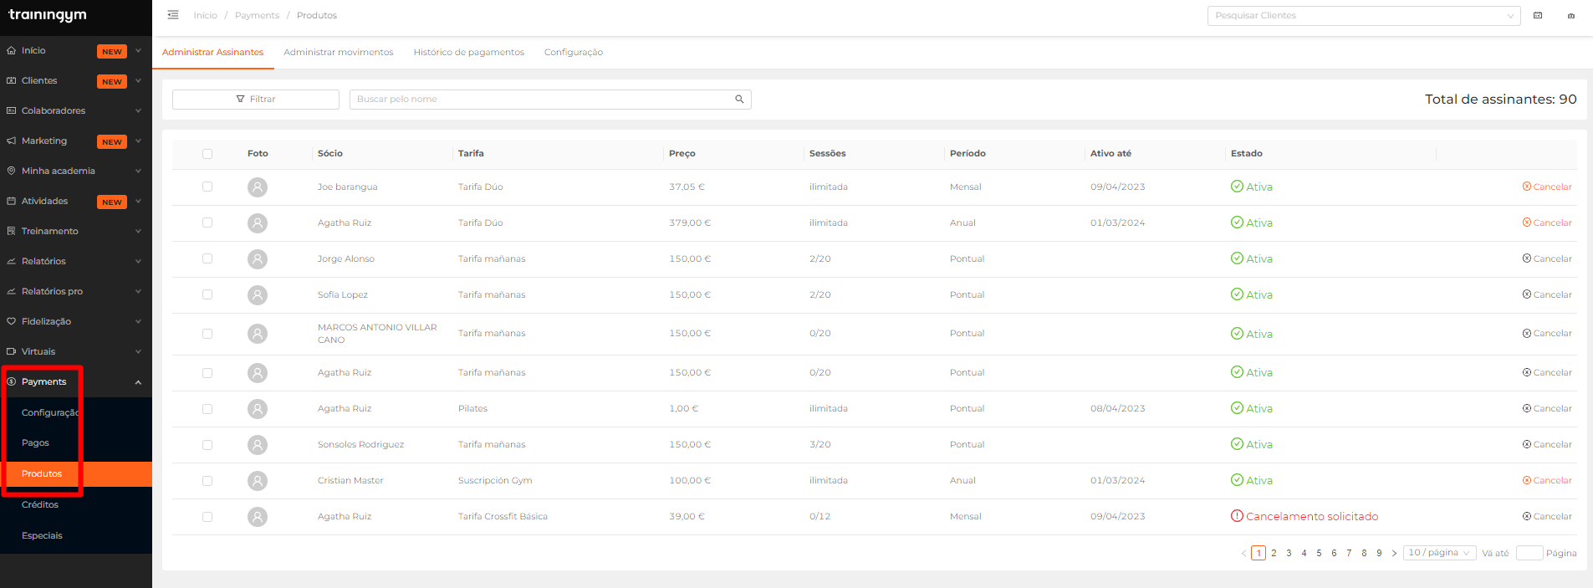Viewport: 1593px width, 588px height.
Task: Click the Virtuais video icon in sidebar
Action: pos(11,351)
